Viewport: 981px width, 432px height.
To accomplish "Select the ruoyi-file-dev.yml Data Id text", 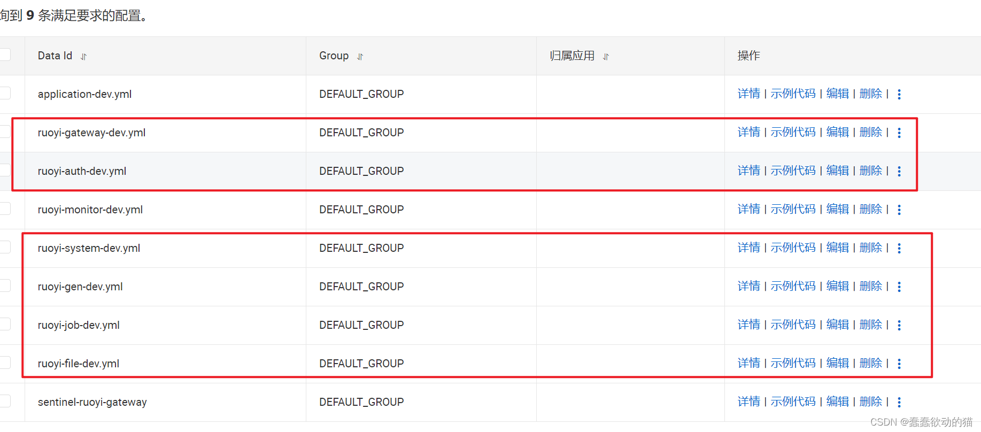I will point(79,364).
